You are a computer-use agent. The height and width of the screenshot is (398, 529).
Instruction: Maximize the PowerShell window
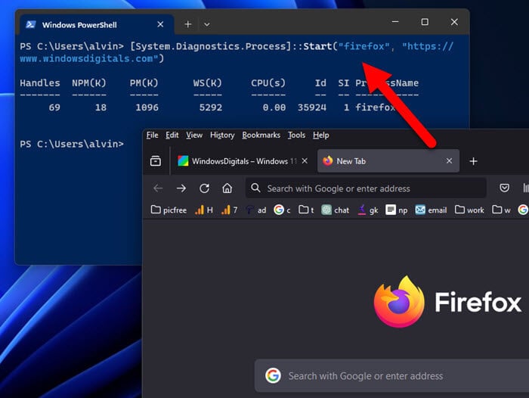pyautogui.click(x=425, y=22)
